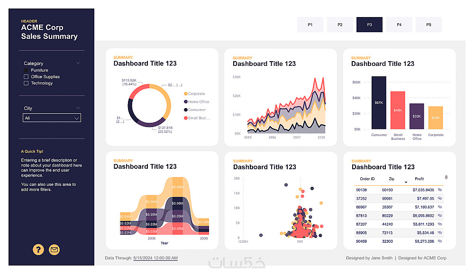Click 'A Quick Tip!' heading
This screenshot has width=474, height=274.
(x=32, y=151)
